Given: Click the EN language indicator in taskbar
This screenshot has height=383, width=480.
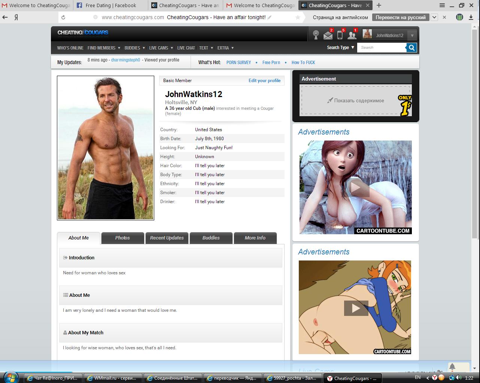Looking at the screenshot, I should pyautogui.click(x=417, y=377).
